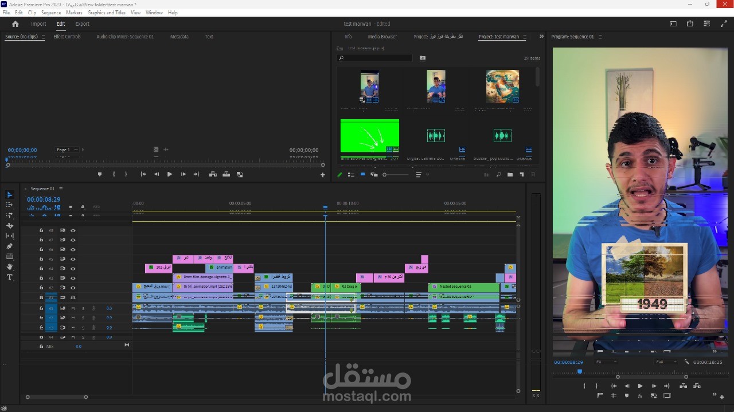Screen dimensions: 734x412
Task: Open the Import workspace tab
Action: (x=38, y=24)
